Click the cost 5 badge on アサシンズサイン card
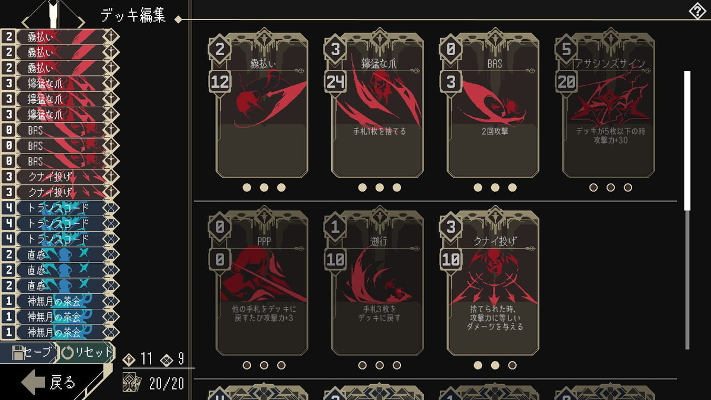This screenshot has height=400, width=711. pyautogui.click(x=566, y=50)
